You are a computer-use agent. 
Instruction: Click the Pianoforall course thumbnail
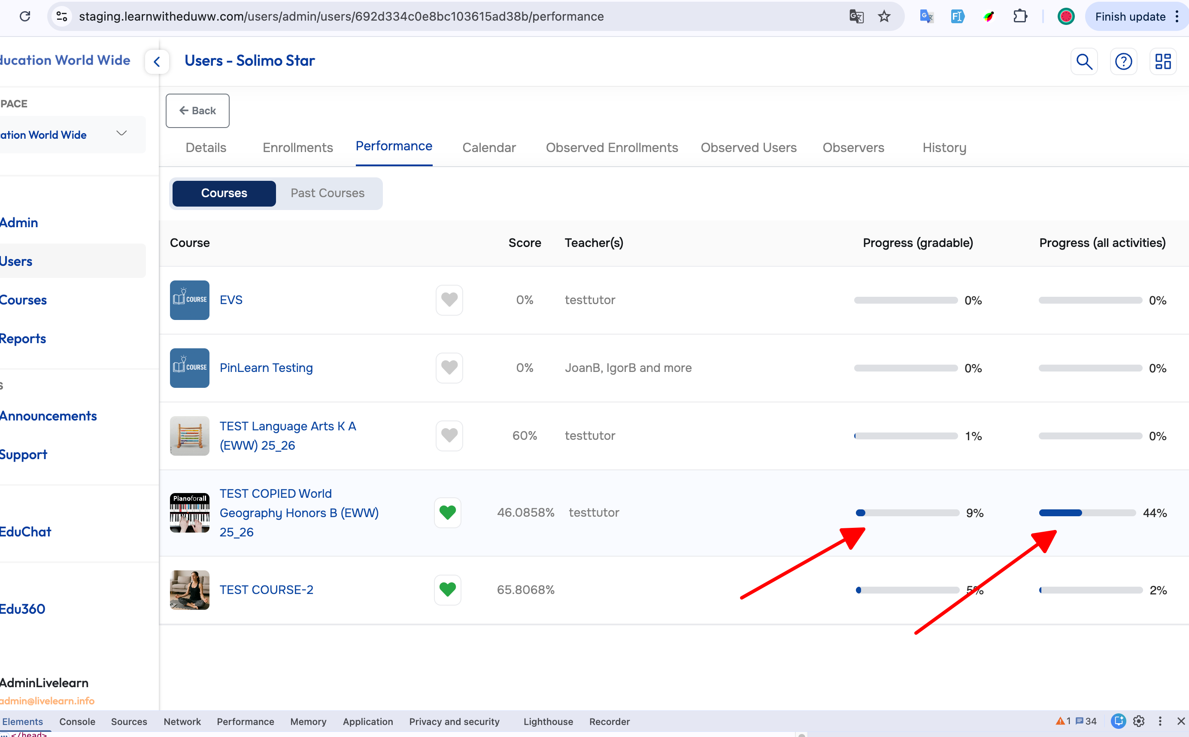[189, 512]
